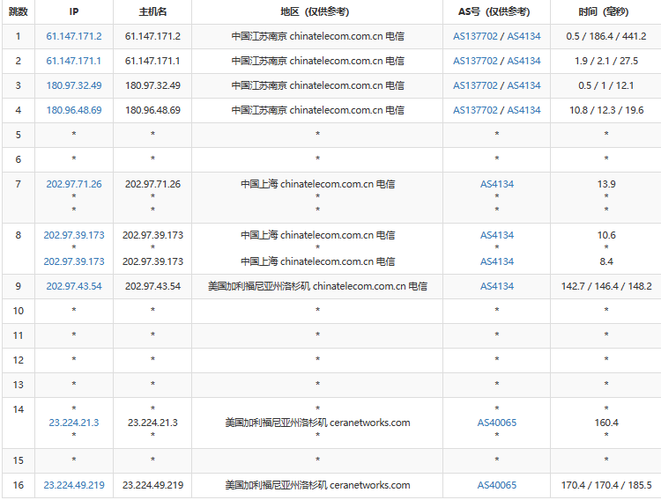Click the black 202.97.43.54 hostname text

click(x=152, y=286)
